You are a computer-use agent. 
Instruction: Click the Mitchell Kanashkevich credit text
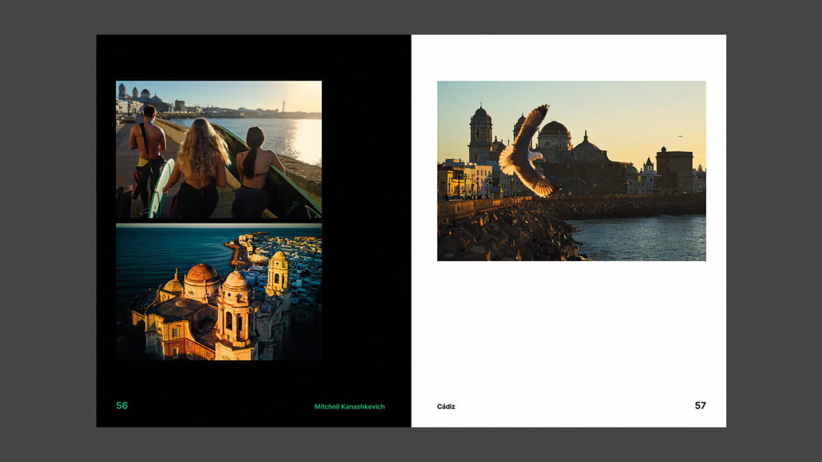(349, 407)
